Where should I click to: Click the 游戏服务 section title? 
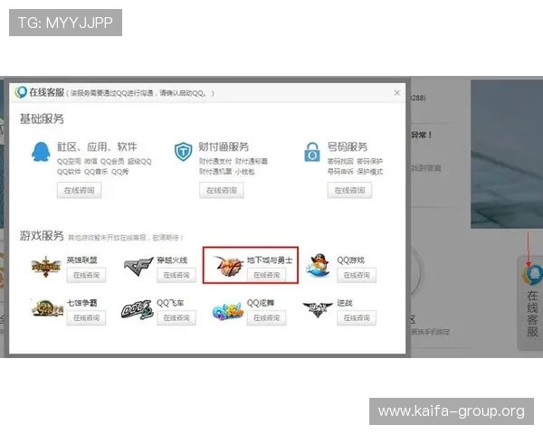tap(42, 236)
